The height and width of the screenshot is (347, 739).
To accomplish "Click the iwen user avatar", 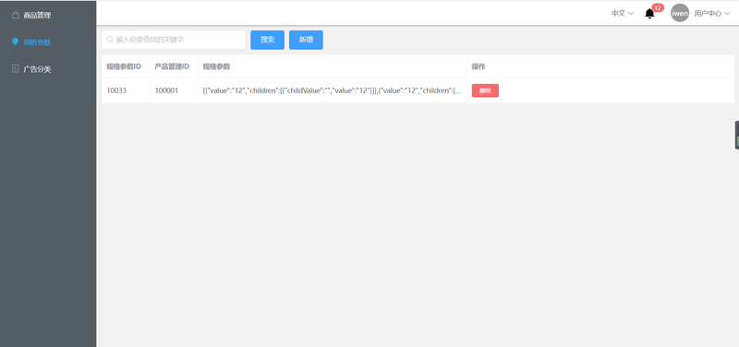I will coord(680,13).
